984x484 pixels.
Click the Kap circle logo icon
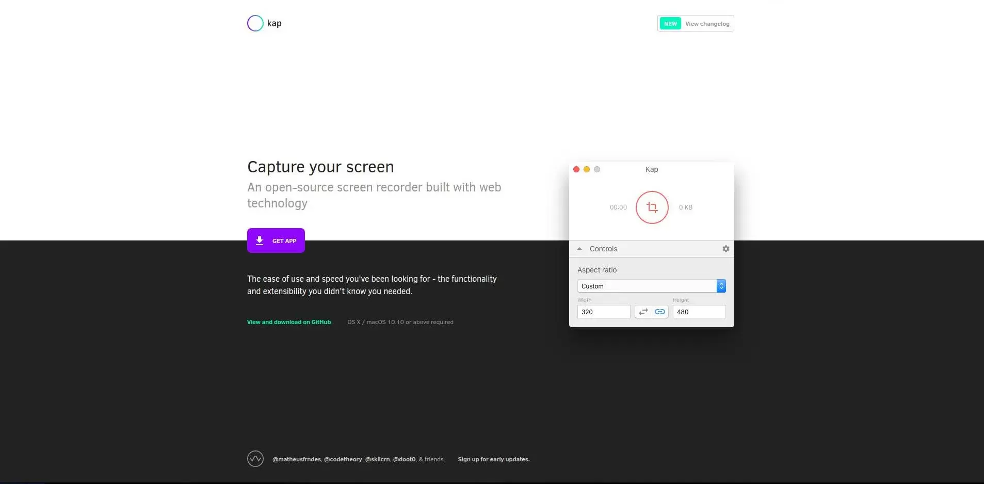tap(255, 23)
